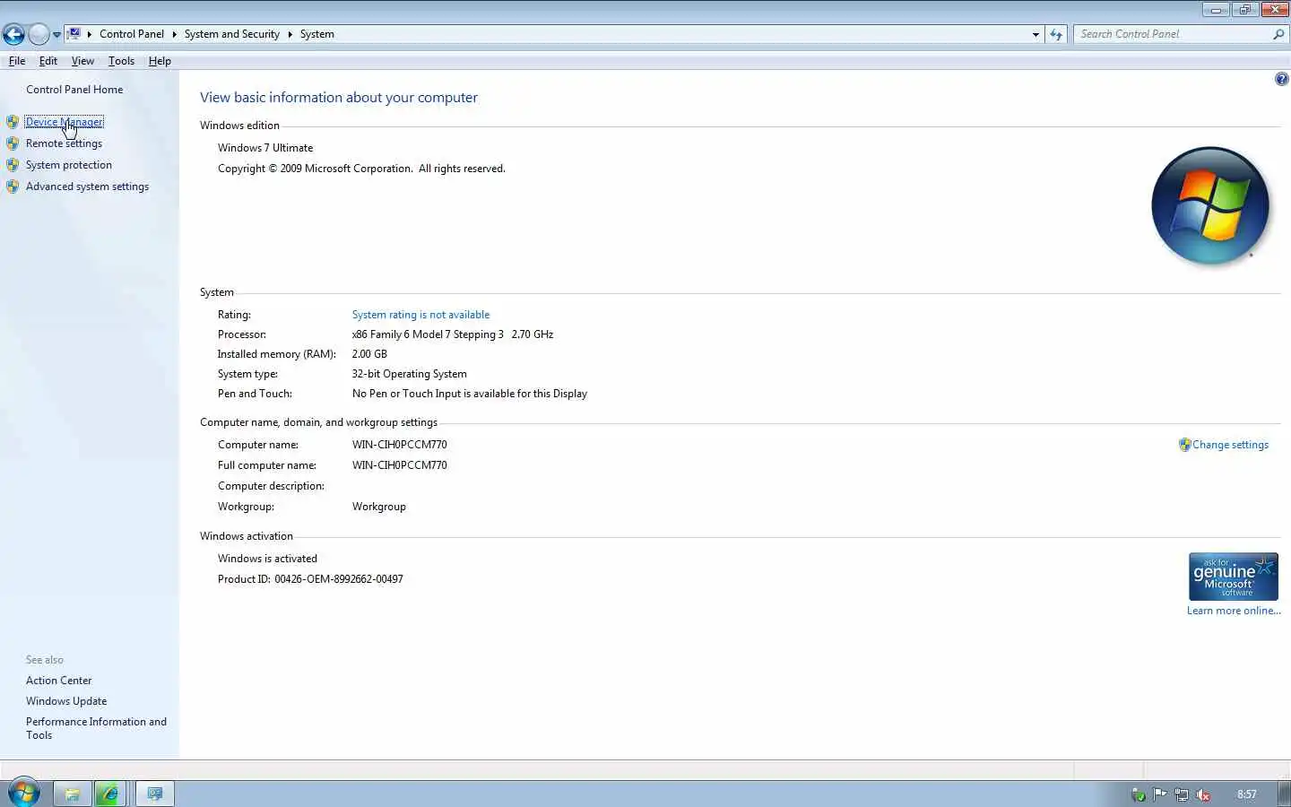The image size is (1291, 807).
Task: Open the Edit menu
Action: click(48, 61)
